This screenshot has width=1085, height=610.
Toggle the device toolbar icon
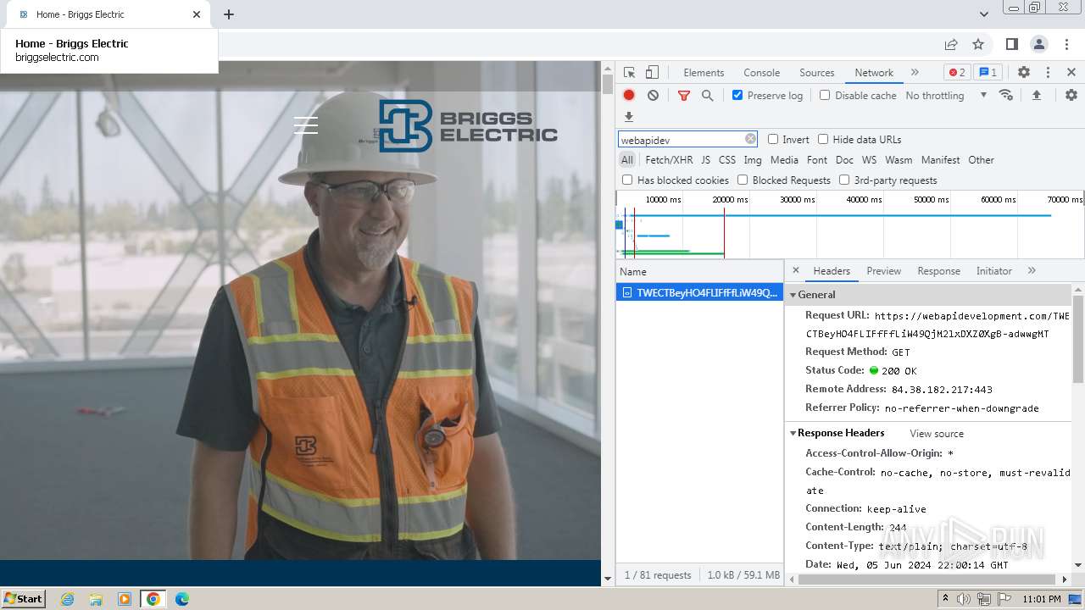point(652,73)
